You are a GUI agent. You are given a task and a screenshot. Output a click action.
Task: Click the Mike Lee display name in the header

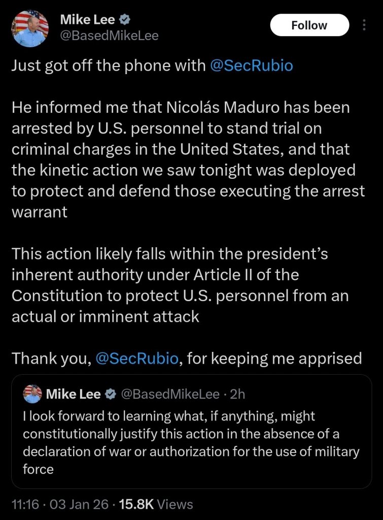click(x=87, y=20)
